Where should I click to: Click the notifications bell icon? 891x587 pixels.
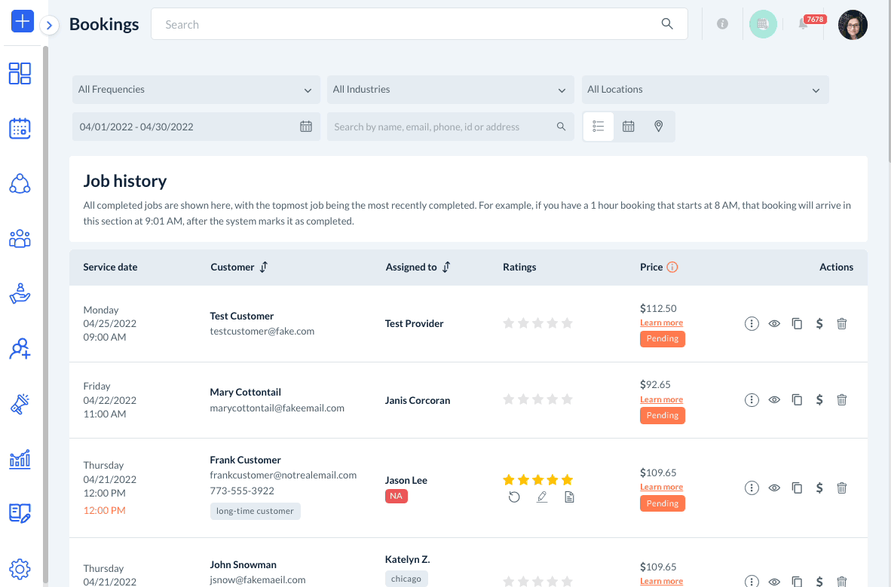[x=804, y=24]
